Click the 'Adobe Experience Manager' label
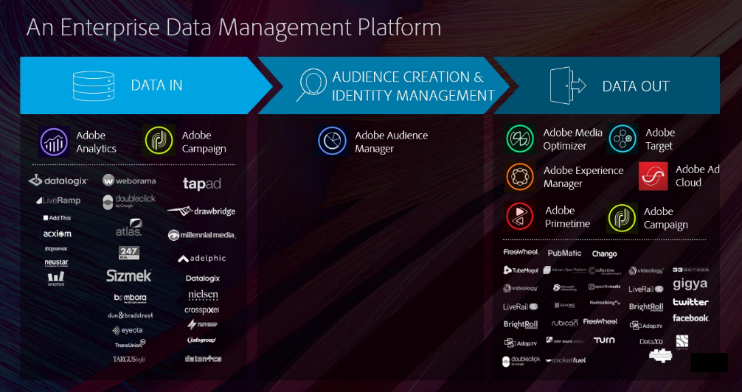742x392 pixels. tap(583, 177)
